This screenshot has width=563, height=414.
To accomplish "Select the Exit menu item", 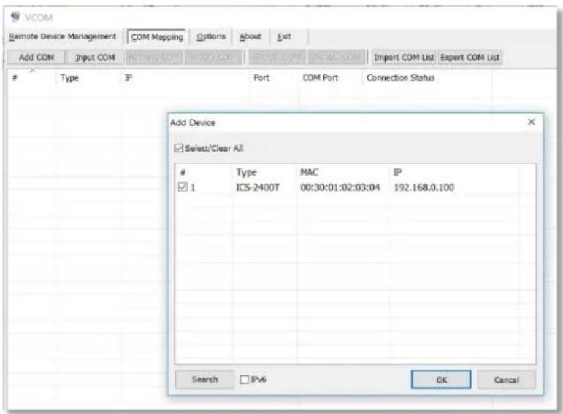I will (x=284, y=36).
